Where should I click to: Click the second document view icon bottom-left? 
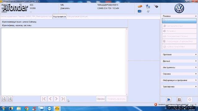click(10, 99)
